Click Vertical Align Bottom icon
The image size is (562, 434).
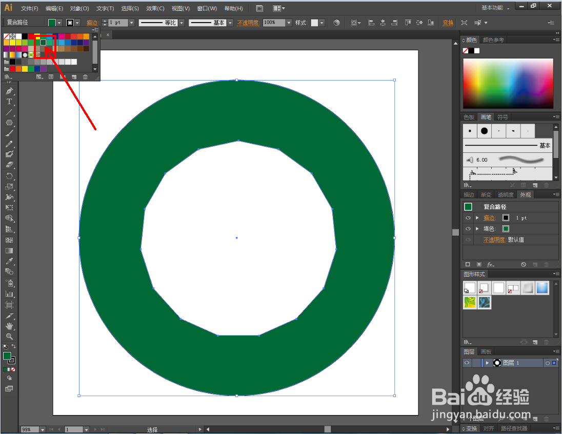tap(431, 23)
